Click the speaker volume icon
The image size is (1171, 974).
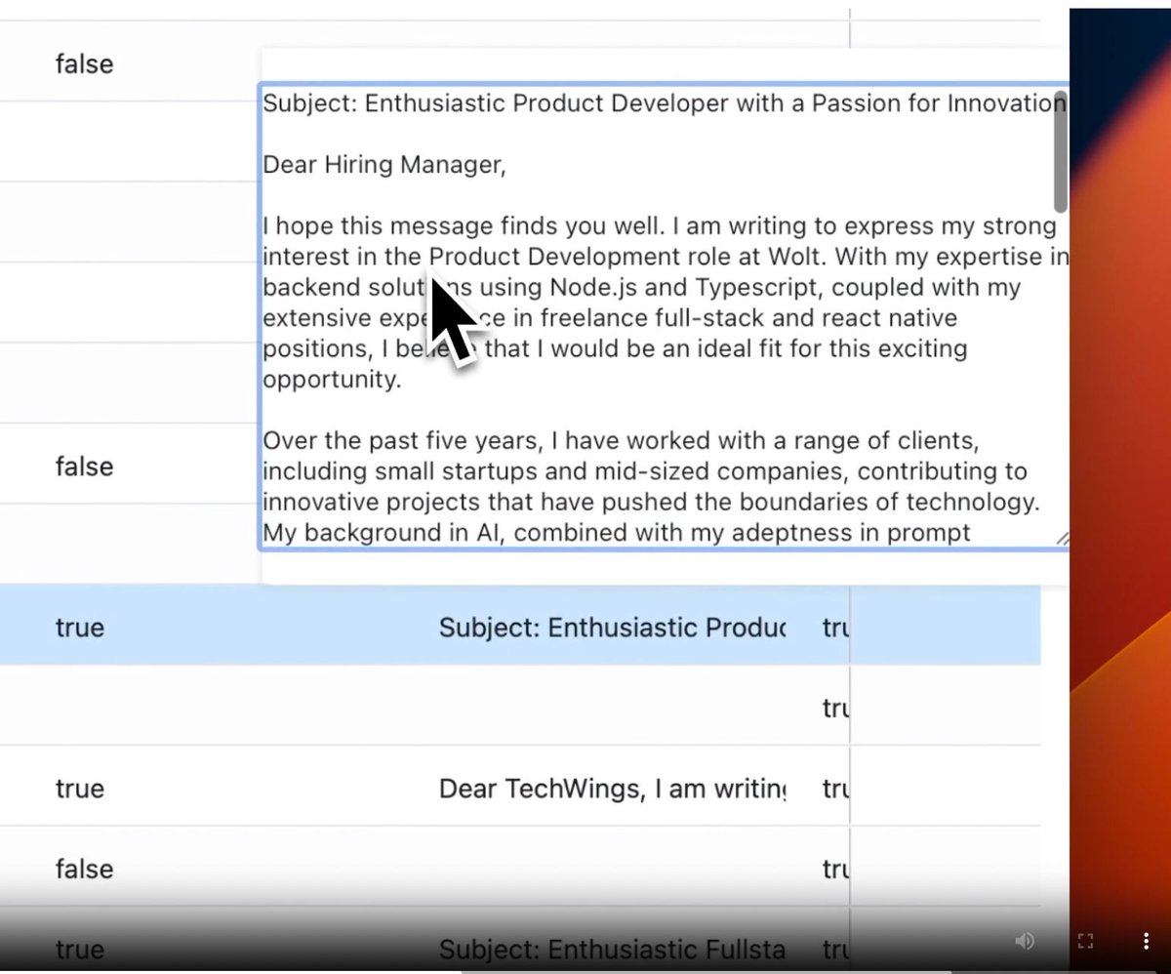pyautogui.click(x=1024, y=941)
